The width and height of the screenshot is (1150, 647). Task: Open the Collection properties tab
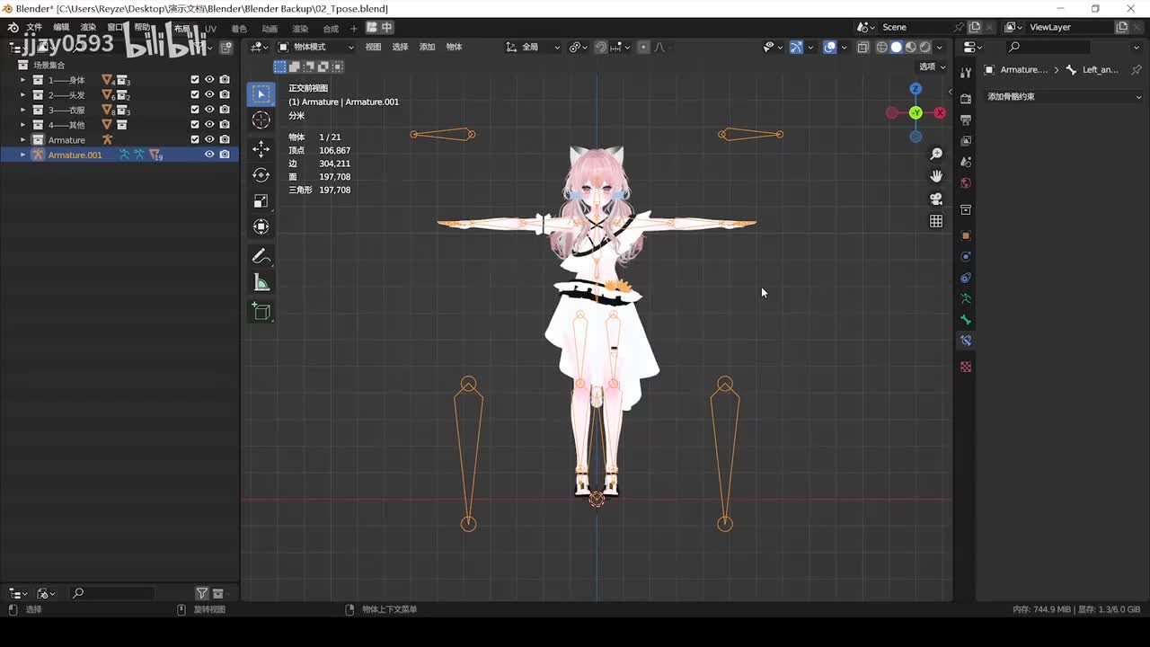point(966,209)
